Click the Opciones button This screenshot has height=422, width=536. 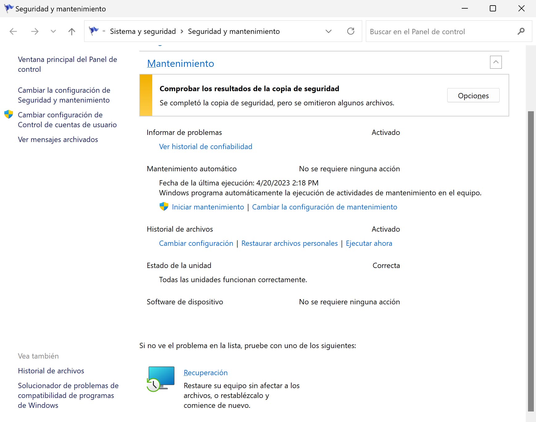point(473,95)
